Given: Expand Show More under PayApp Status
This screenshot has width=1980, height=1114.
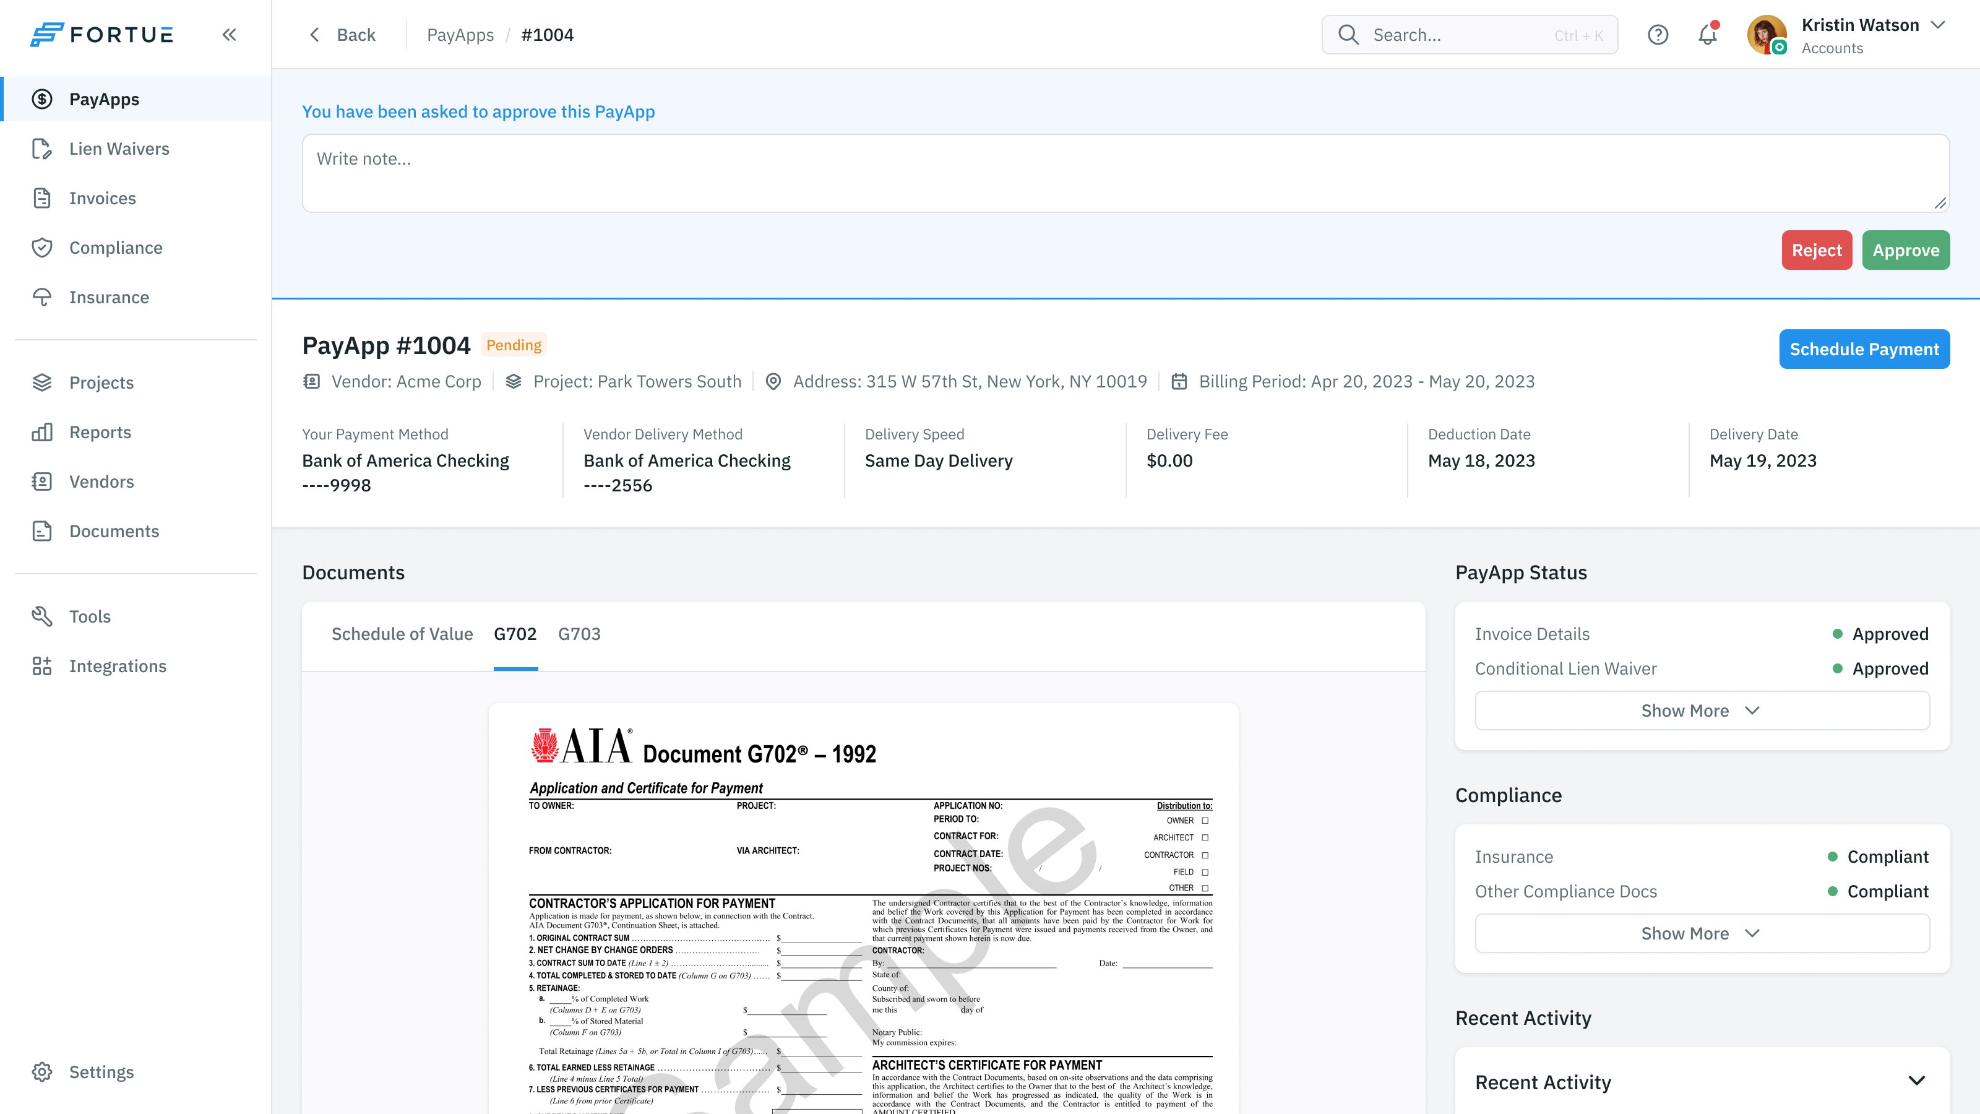Looking at the screenshot, I should tap(1702, 710).
